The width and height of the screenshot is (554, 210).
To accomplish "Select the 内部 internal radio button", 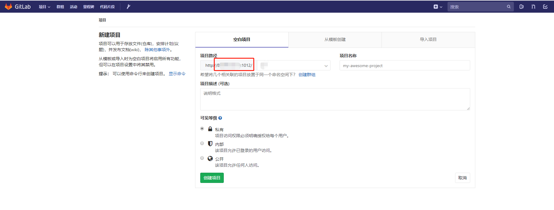I will 202,143.
